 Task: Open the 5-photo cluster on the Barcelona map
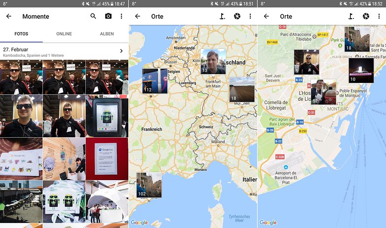click(x=307, y=62)
